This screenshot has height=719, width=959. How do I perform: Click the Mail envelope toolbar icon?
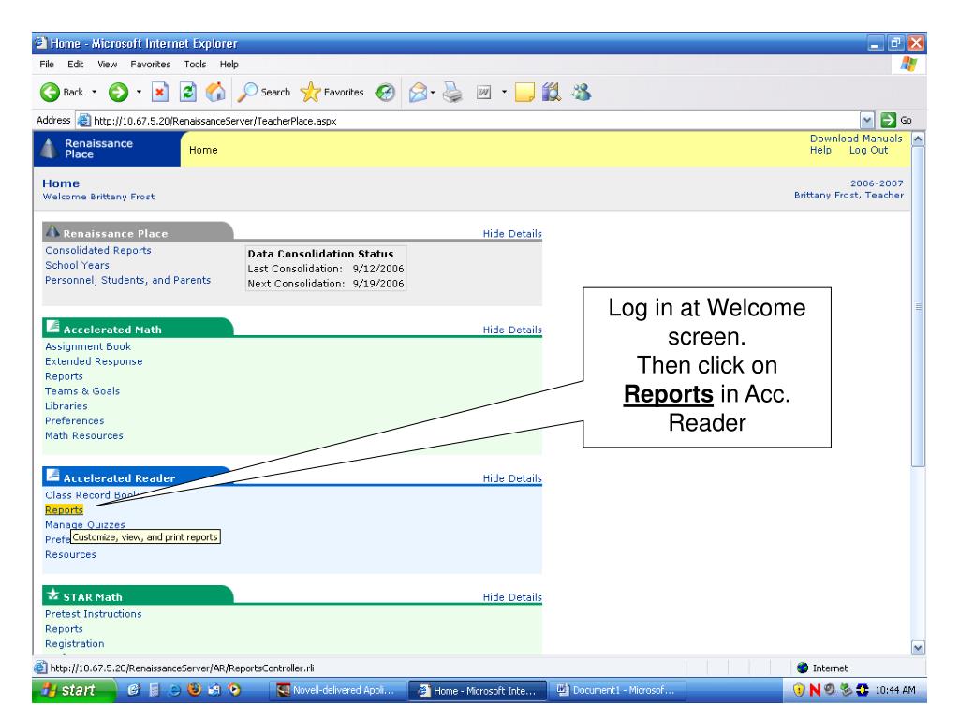tap(418, 93)
